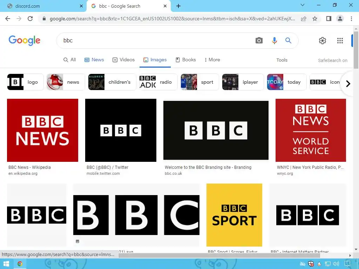
Task: Click the Chrome taskbar icon
Action: (20, 264)
